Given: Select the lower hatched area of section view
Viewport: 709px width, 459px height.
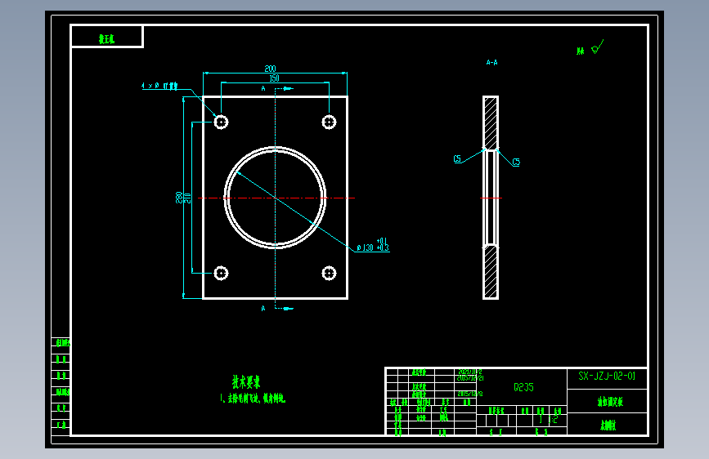Looking at the screenshot, I should tap(491, 271).
